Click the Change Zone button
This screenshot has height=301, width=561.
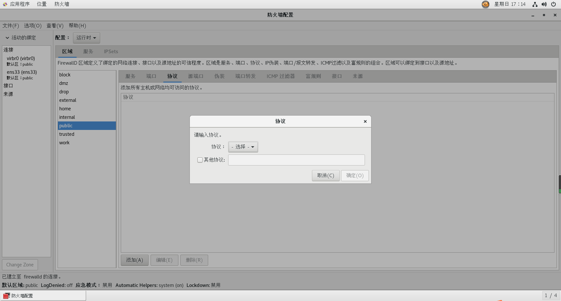click(20, 265)
